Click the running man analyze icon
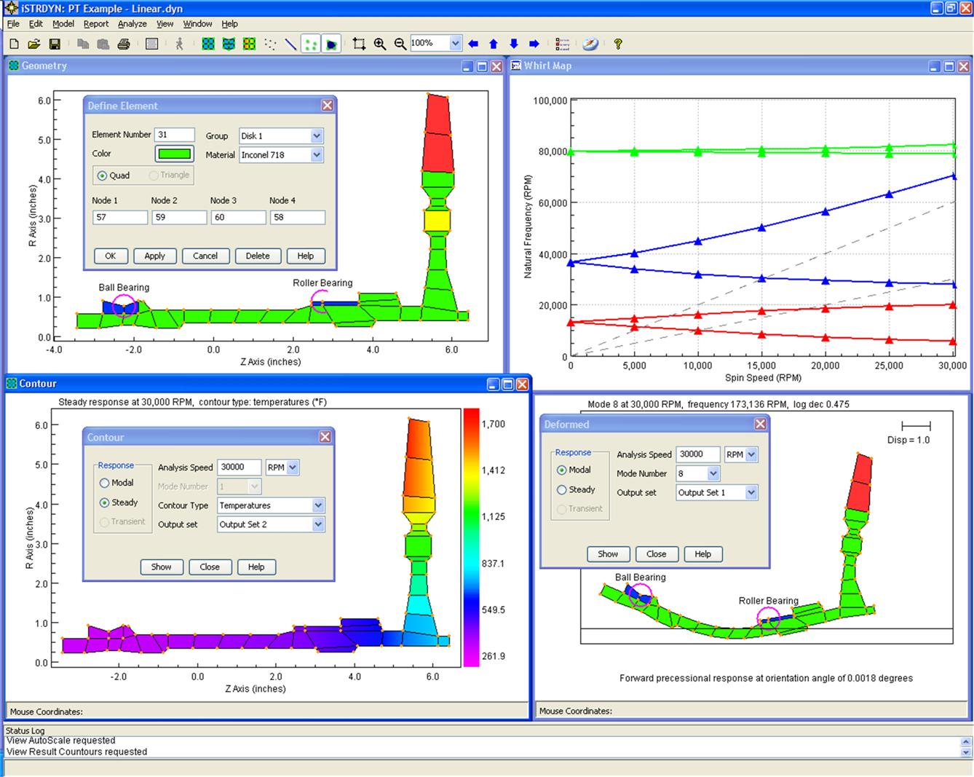The height and width of the screenshot is (777, 974). click(180, 44)
